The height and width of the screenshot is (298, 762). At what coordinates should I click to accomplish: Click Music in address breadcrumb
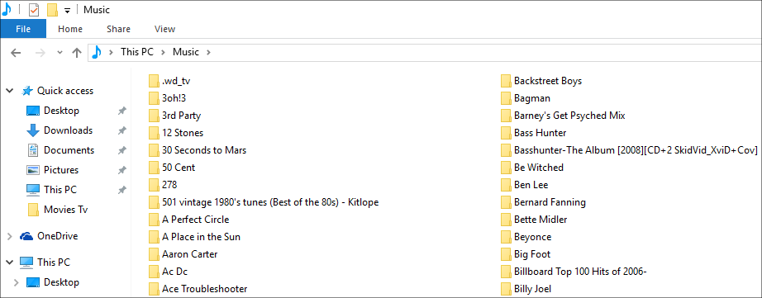[x=186, y=52]
